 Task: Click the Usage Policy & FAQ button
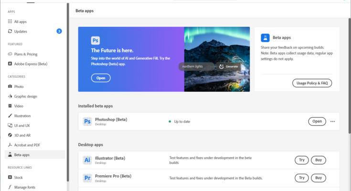(x=312, y=83)
